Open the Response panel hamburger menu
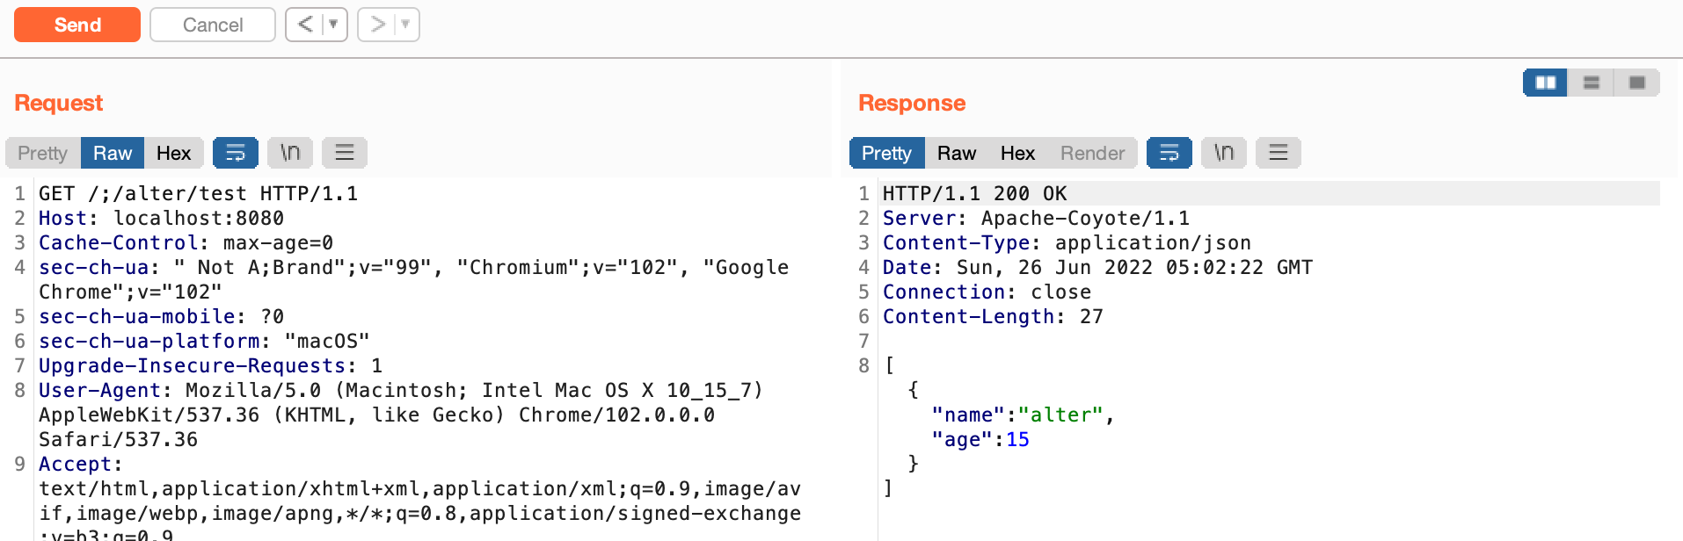This screenshot has width=1683, height=541. (x=1279, y=153)
